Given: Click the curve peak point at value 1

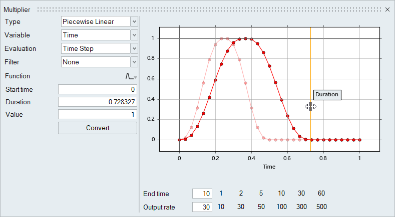Looking at the screenshot, I should tap(245, 38).
